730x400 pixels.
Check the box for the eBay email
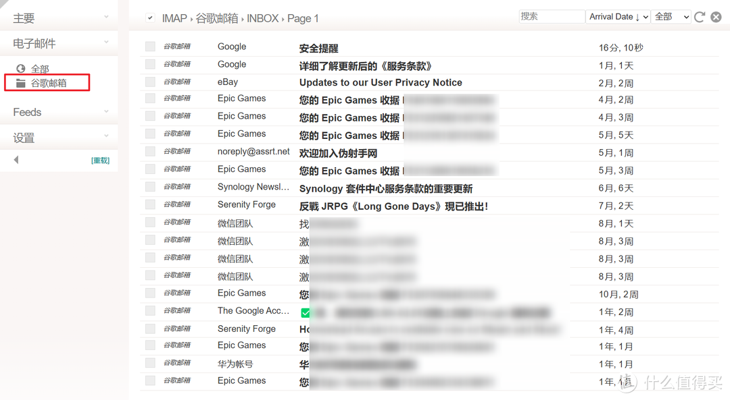tap(150, 82)
